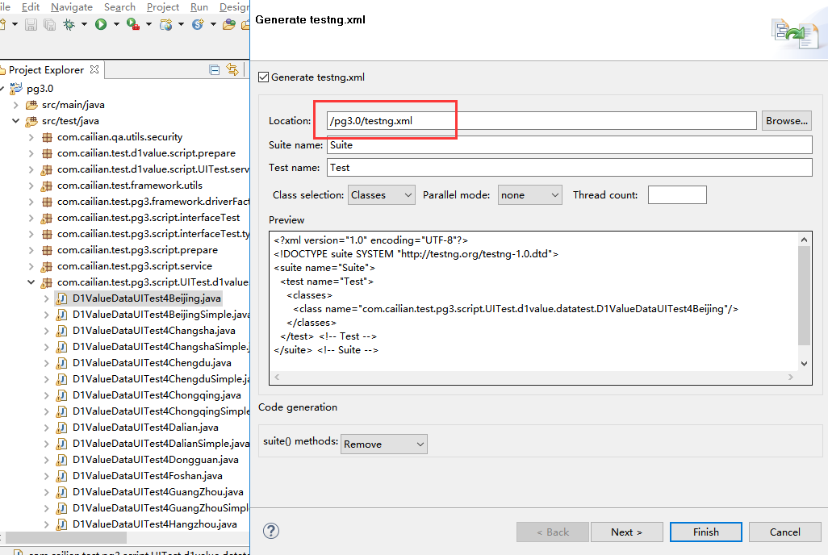Click the Preview horizontal scrollbar right arrow
Screen dimensions: 828x555
[791, 377]
